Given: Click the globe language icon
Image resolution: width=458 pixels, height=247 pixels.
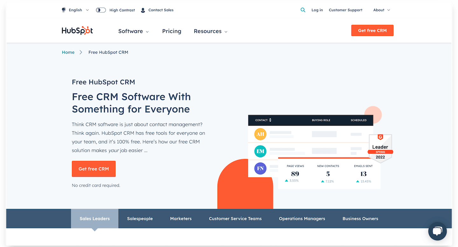Looking at the screenshot, I should 64,10.
